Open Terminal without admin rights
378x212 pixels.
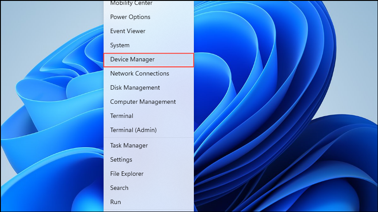coord(122,116)
